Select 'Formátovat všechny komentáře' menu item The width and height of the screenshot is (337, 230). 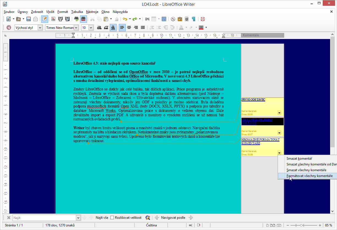309,176
